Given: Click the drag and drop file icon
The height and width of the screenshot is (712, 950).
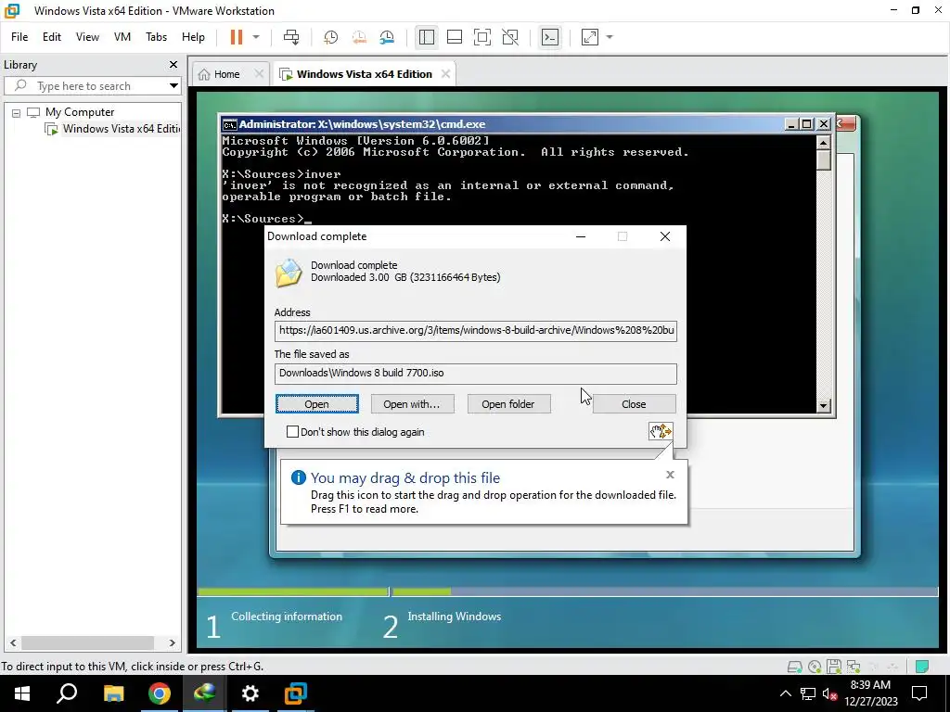Looking at the screenshot, I should pos(661,431).
